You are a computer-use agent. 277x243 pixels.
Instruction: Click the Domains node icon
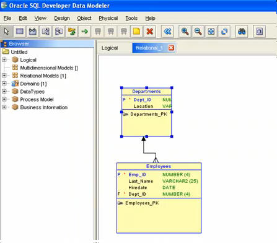15,84
